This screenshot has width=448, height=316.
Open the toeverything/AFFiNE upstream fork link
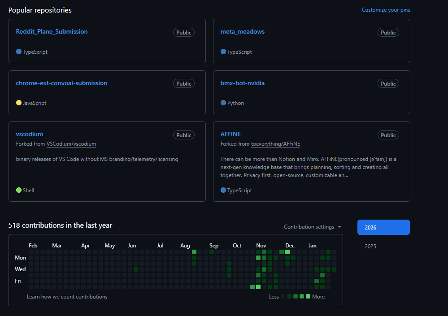click(275, 144)
